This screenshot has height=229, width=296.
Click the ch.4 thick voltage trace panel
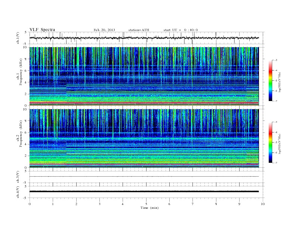click(147, 192)
